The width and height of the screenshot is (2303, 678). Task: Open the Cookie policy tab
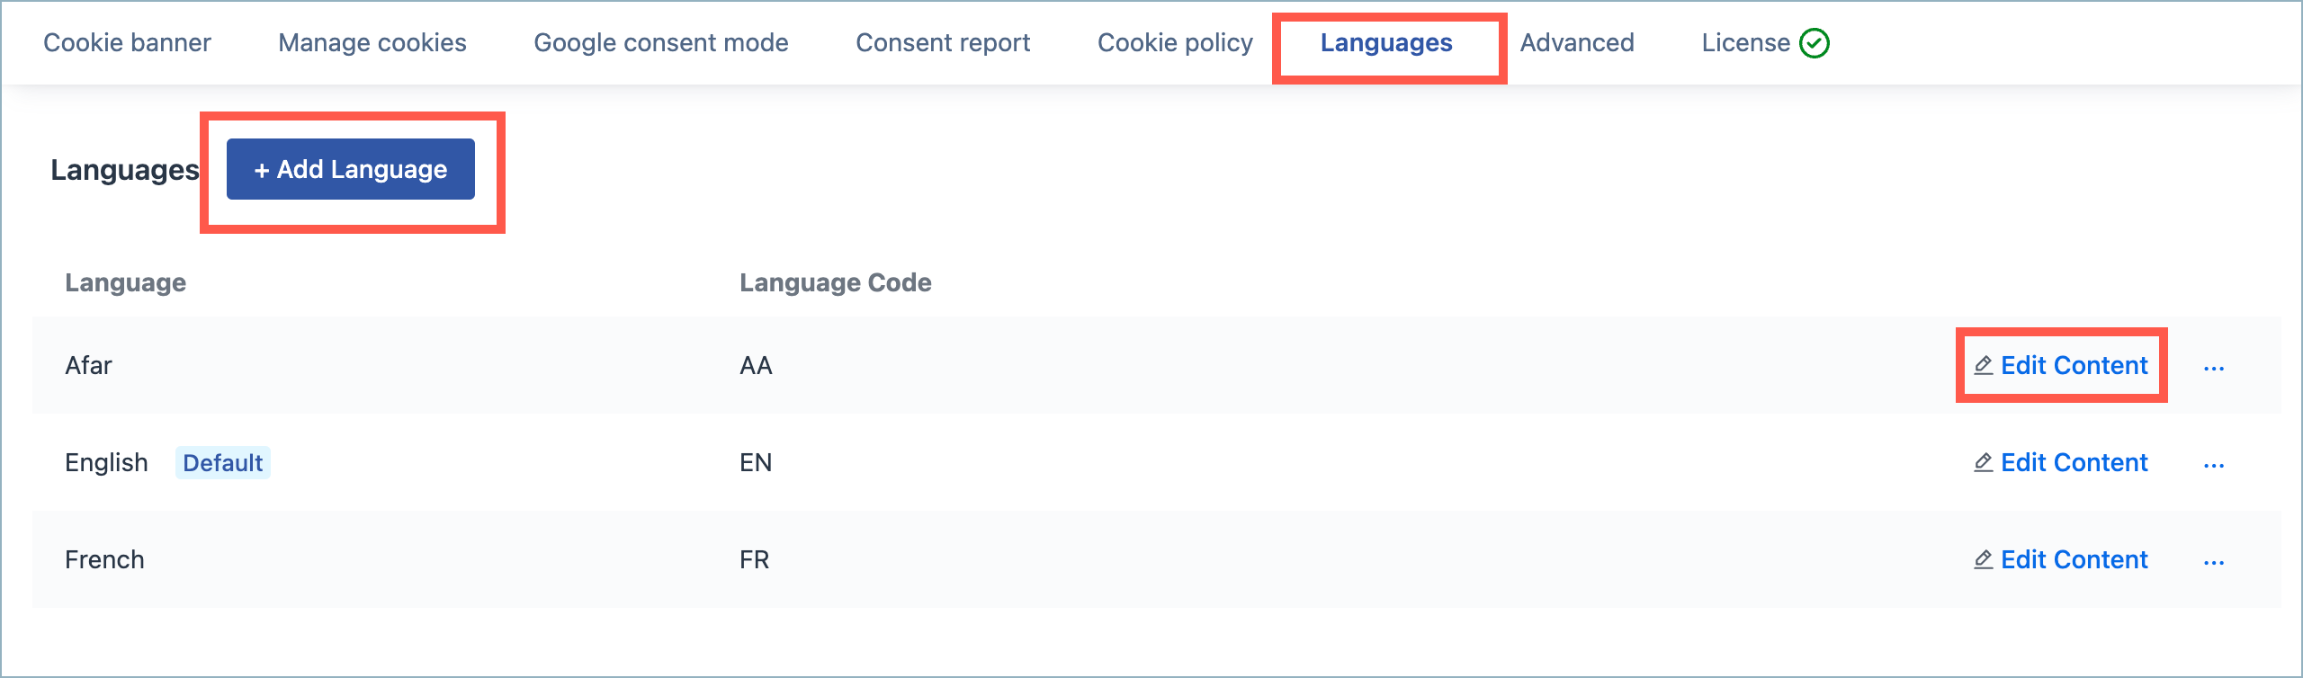(x=1175, y=42)
